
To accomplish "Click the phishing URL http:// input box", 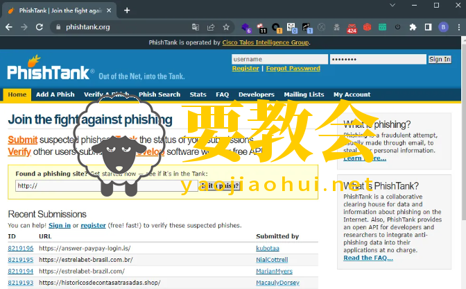I will click(x=104, y=185).
